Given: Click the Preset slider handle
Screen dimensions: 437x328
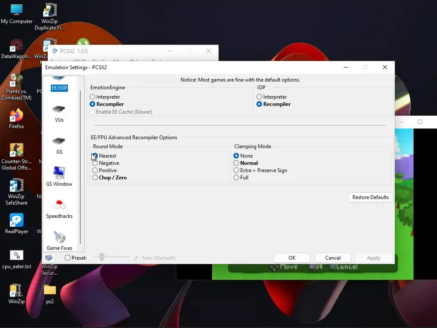Looking at the screenshot, I should pos(102,257).
